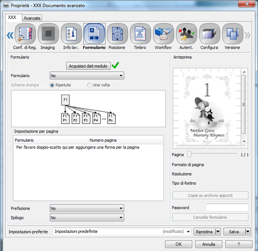Click the Posizione icon
Screen dimensions: 258x251
coord(117,34)
